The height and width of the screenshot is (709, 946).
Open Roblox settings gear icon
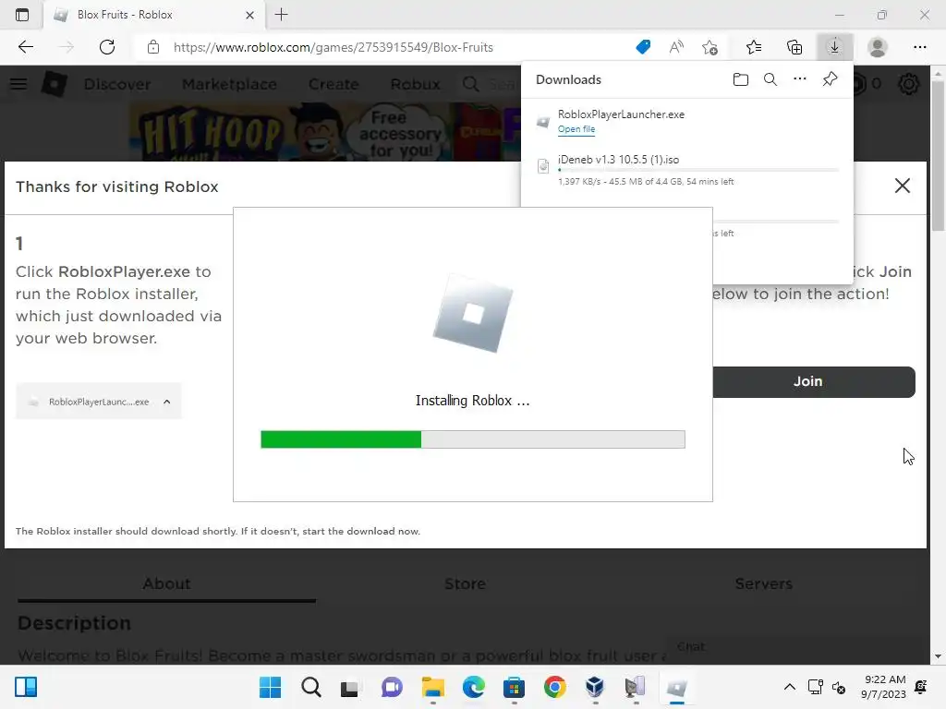click(909, 84)
